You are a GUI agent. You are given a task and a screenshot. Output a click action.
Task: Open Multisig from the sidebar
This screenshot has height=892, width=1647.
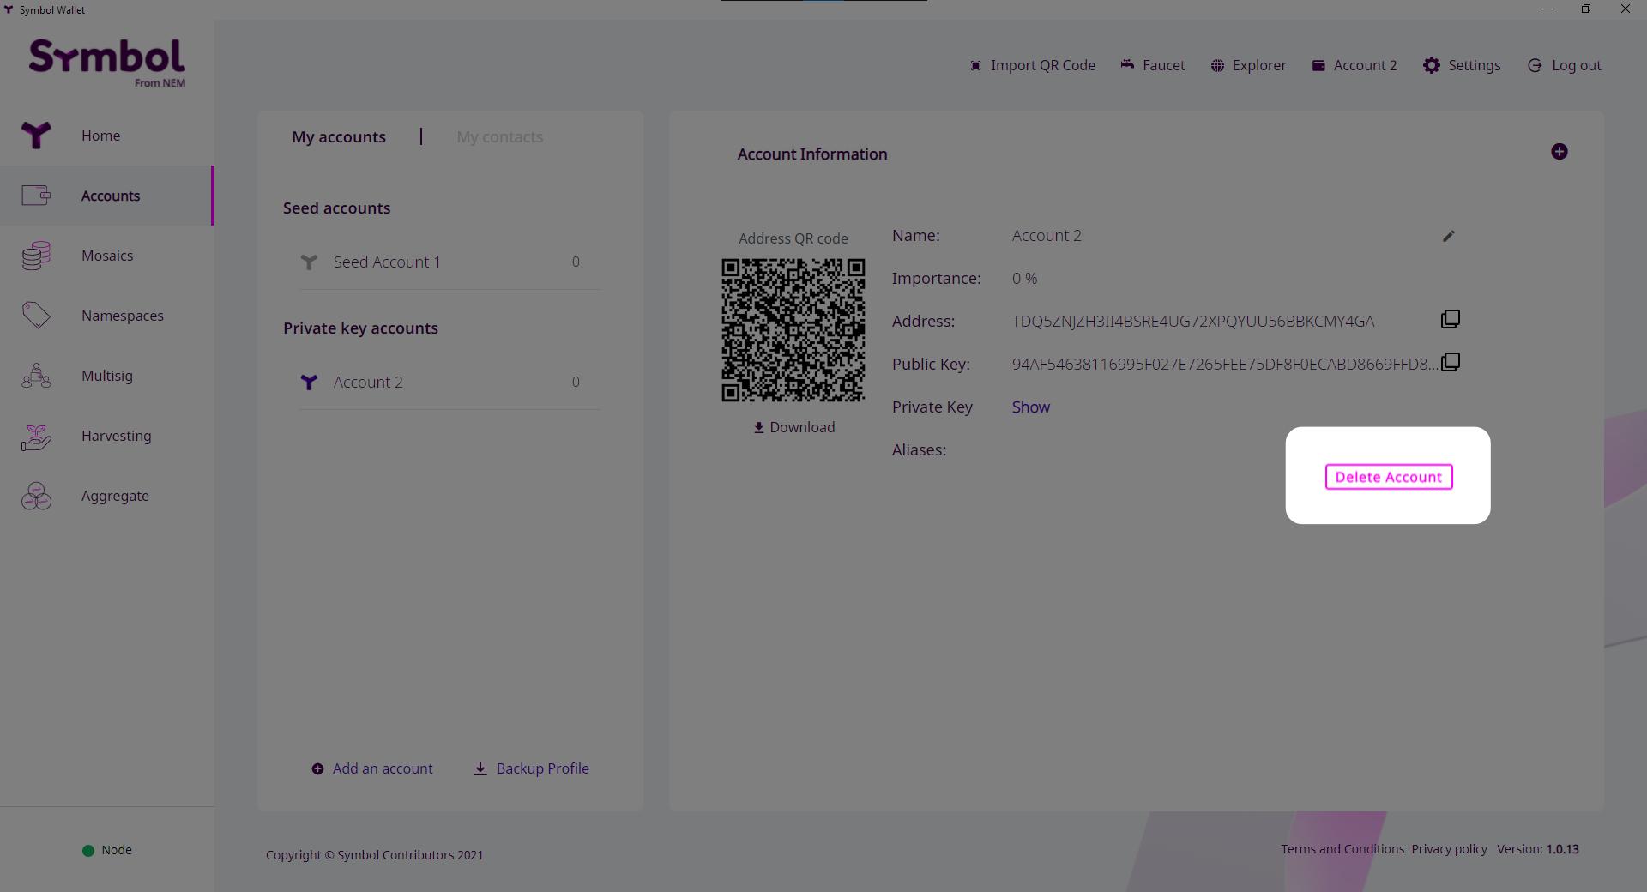(x=107, y=376)
